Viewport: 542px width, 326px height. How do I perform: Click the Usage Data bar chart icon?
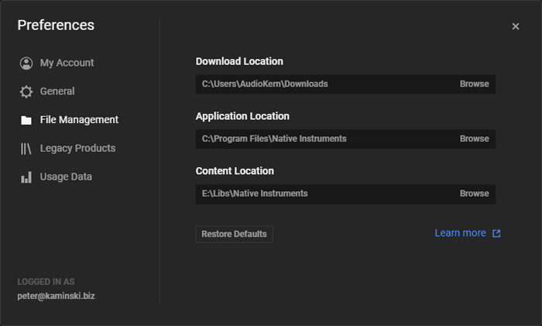(26, 177)
